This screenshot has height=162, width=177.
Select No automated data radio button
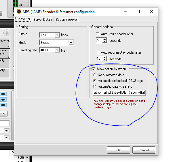[x=95, y=75]
